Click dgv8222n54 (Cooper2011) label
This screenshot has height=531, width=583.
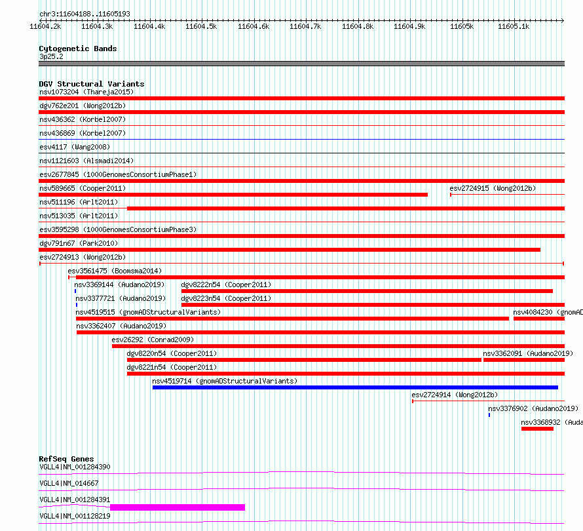click(x=226, y=285)
